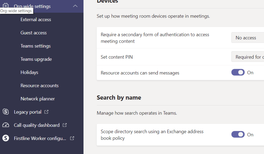Select Teams settings in sidebar
This screenshot has height=154, width=264.
tap(36, 46)
